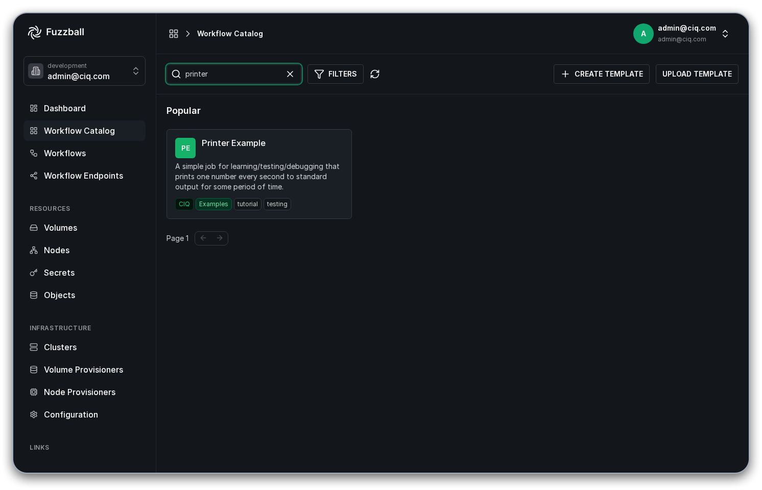Click the admin avatar circle
Image resolution: width=762 pixels, height=490 pixels.
click(644, 34)
